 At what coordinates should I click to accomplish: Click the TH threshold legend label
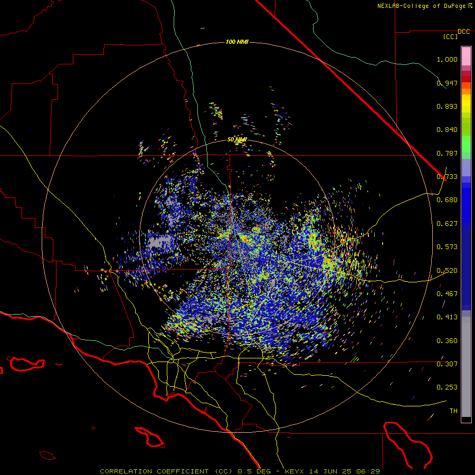[x=453, y=411]
